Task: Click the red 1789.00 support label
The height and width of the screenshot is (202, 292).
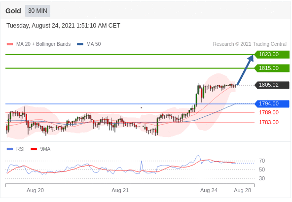Action: click(x=269, y=112)
